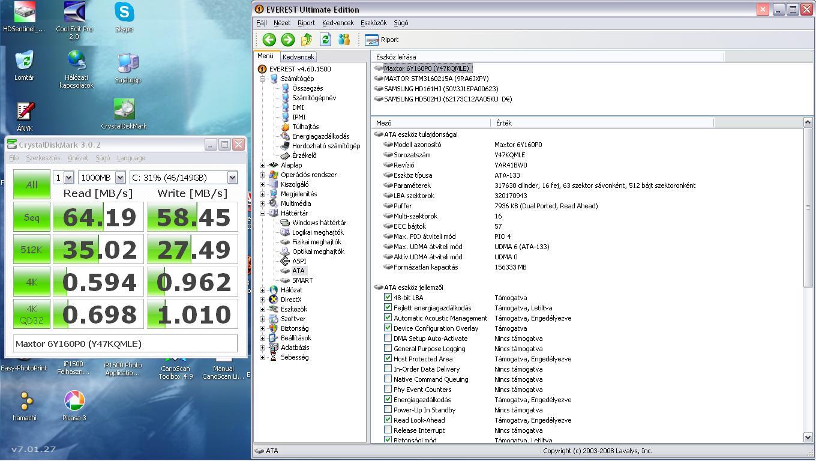The image size is (816, 461).
Task: Toggle the Read Look-Ahead checkbox
Action: 388,420
